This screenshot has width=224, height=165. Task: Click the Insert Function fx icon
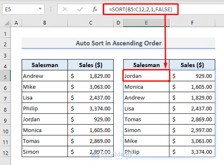pos(95,9)
